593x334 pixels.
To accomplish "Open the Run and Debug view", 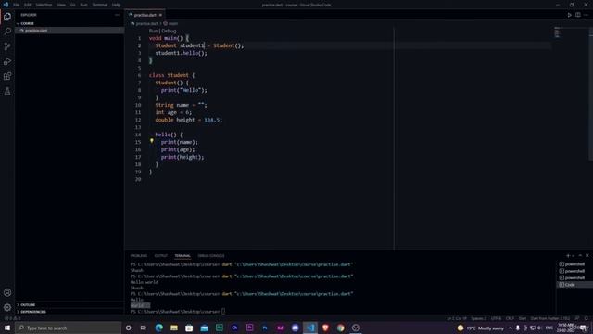I will (x=7, y=61).
